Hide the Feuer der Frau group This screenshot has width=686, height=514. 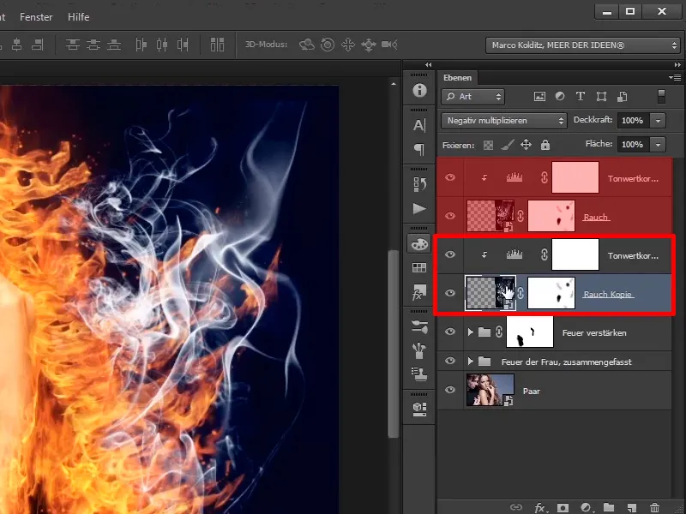(450, 361)
